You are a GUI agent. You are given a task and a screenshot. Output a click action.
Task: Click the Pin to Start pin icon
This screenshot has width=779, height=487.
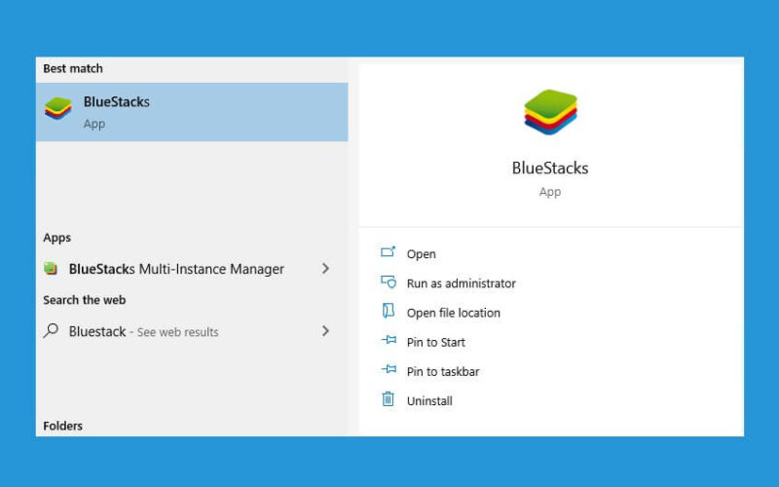pos(389,340)
